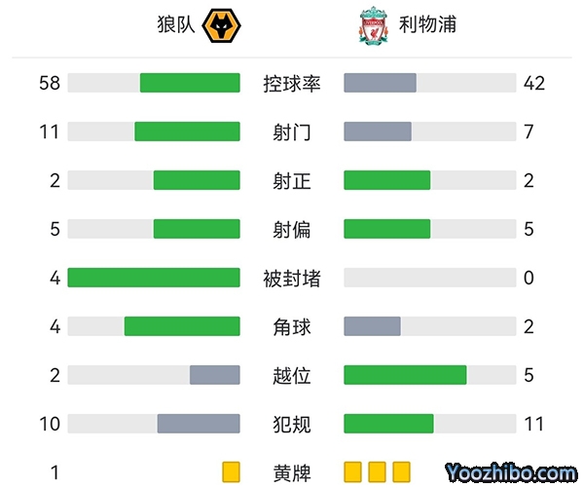Click the Wolves team logo
This screenshot has width=584, height=488.
click(x=222, y=25)
